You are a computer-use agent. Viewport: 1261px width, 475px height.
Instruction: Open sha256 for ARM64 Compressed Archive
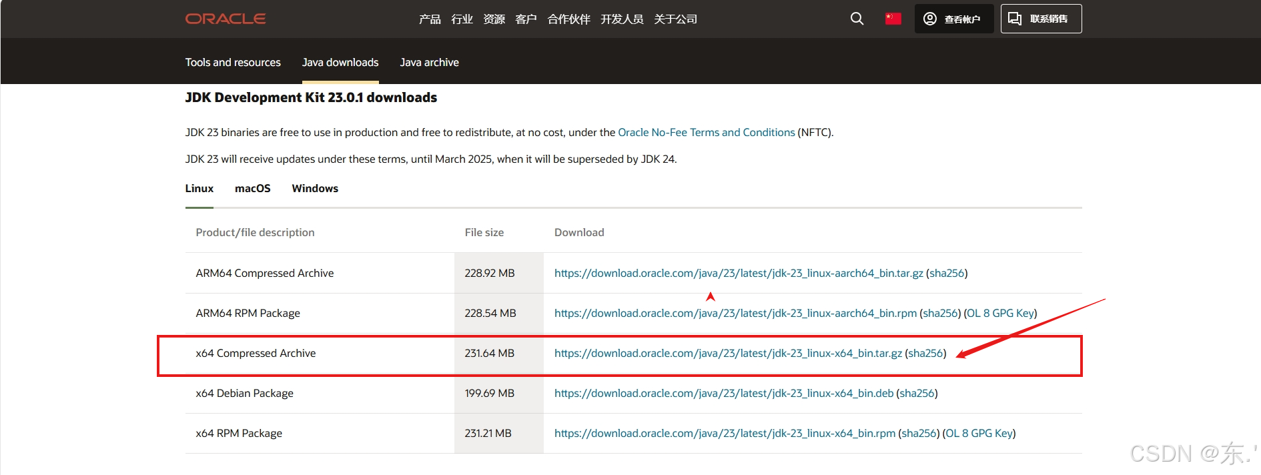pos(947,273)
